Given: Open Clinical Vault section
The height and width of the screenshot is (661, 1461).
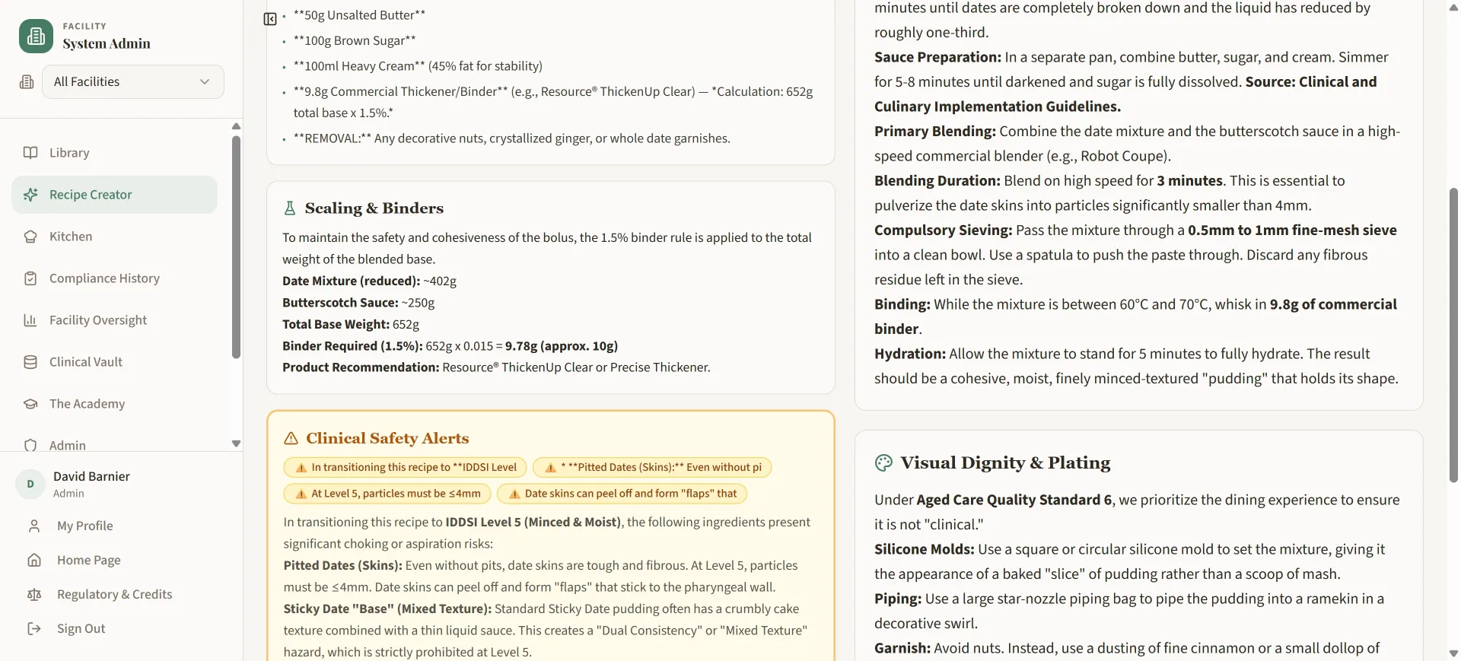Looking at the screenshot, I should [114, 362].
